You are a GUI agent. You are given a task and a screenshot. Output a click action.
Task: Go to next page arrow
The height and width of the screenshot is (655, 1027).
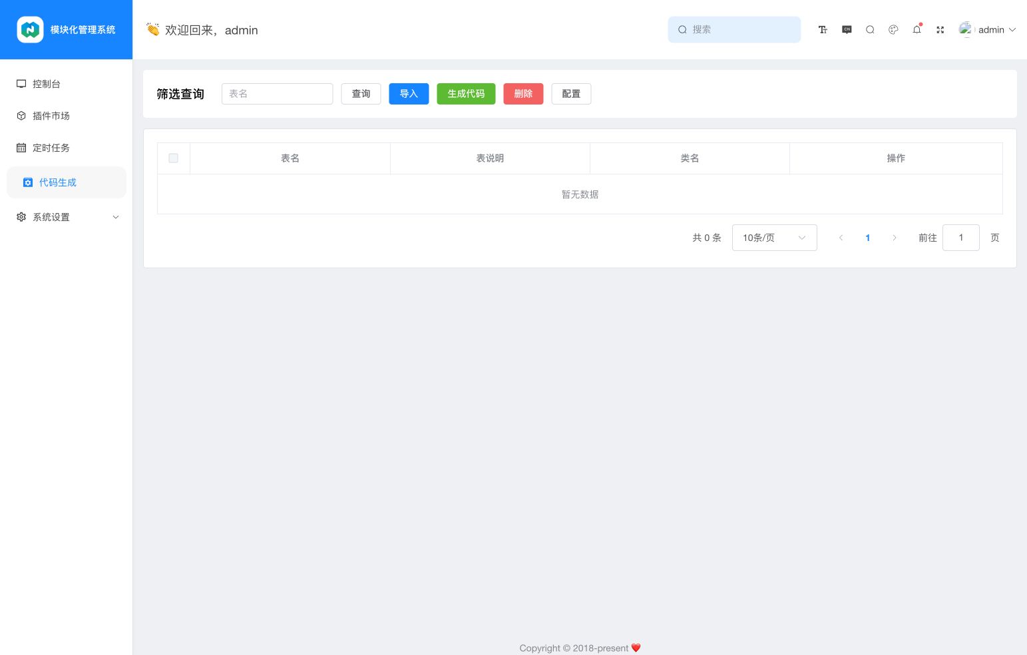pos(895,238)
